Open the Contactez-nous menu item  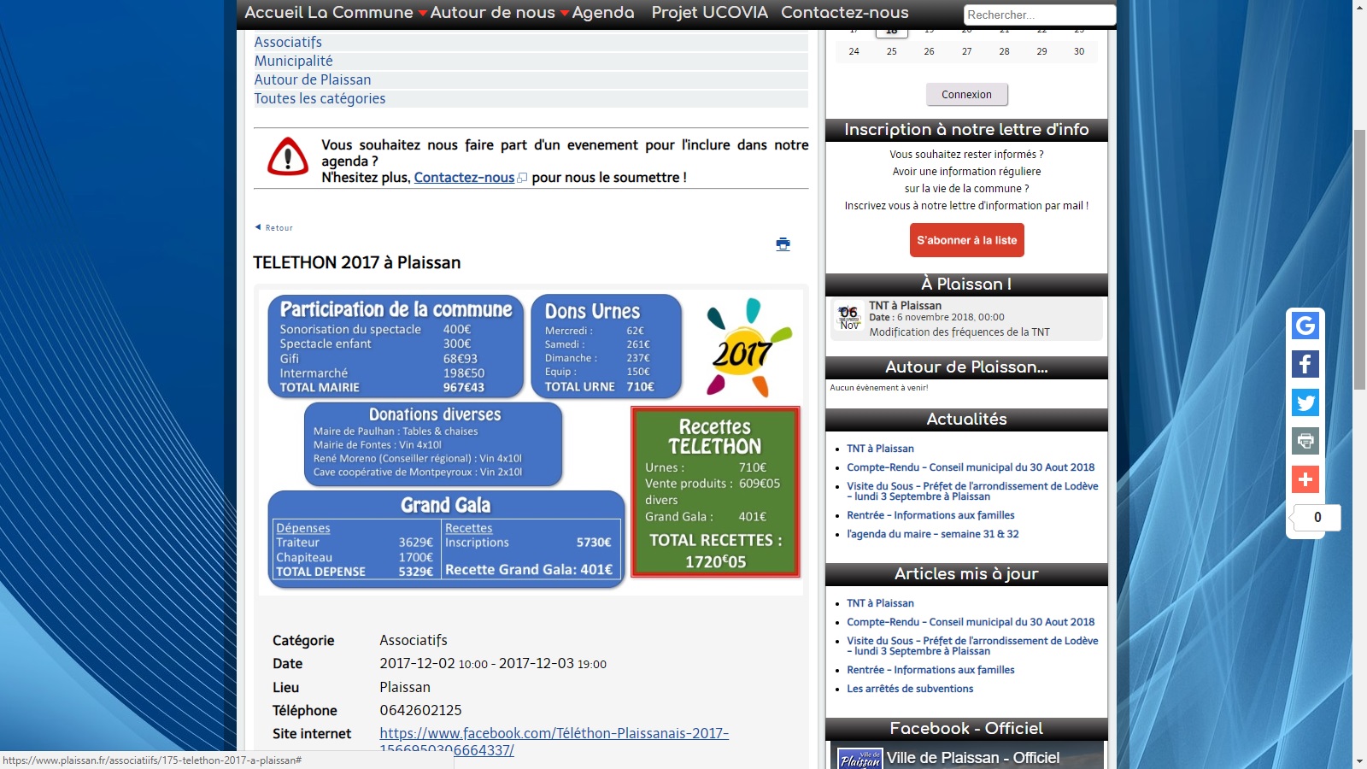(844, 13)
